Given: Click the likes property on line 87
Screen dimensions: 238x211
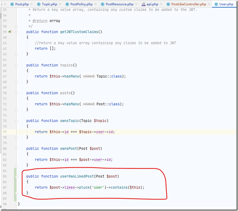Looking at the screenshot, I should click(x=69, y=187).
